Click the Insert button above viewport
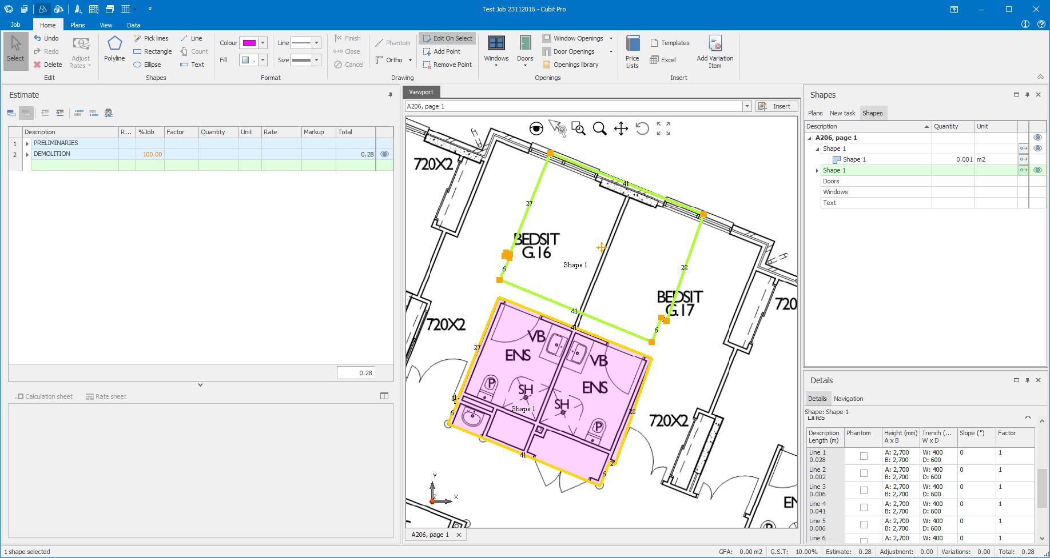1050x558 pixels. pyautogui.click(x=776, y=106)
